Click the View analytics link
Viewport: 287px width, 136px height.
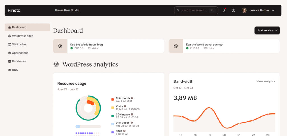coord(266,81)
